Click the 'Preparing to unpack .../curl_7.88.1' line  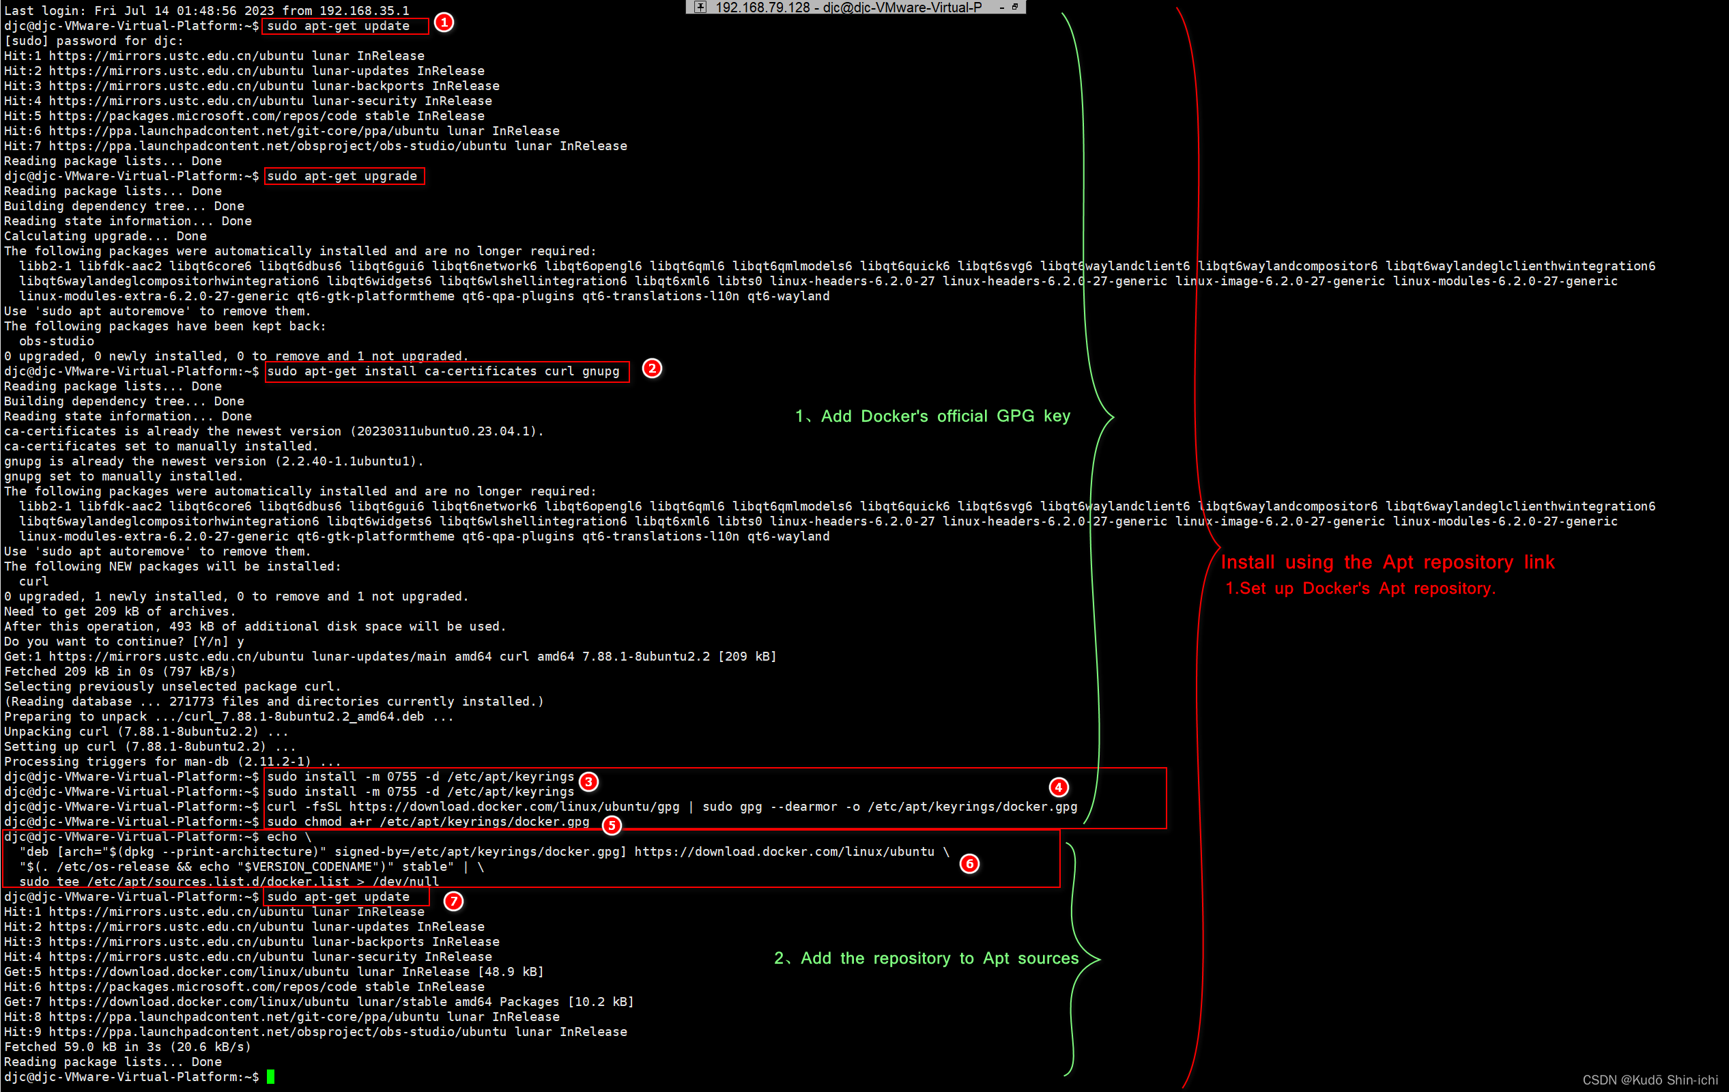point(229,717)
